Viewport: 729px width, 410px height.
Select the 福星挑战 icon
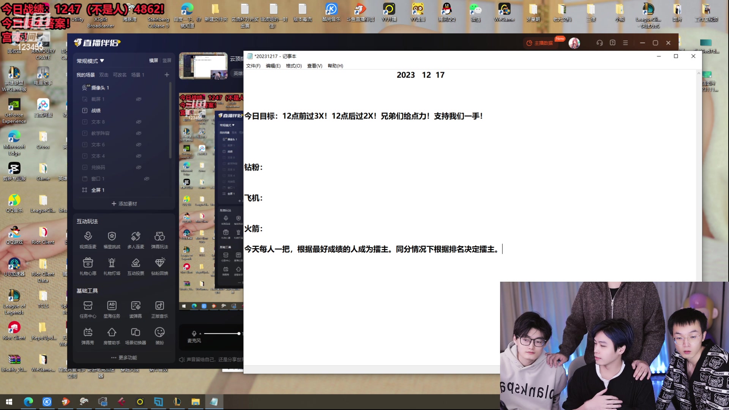[112, 240]
